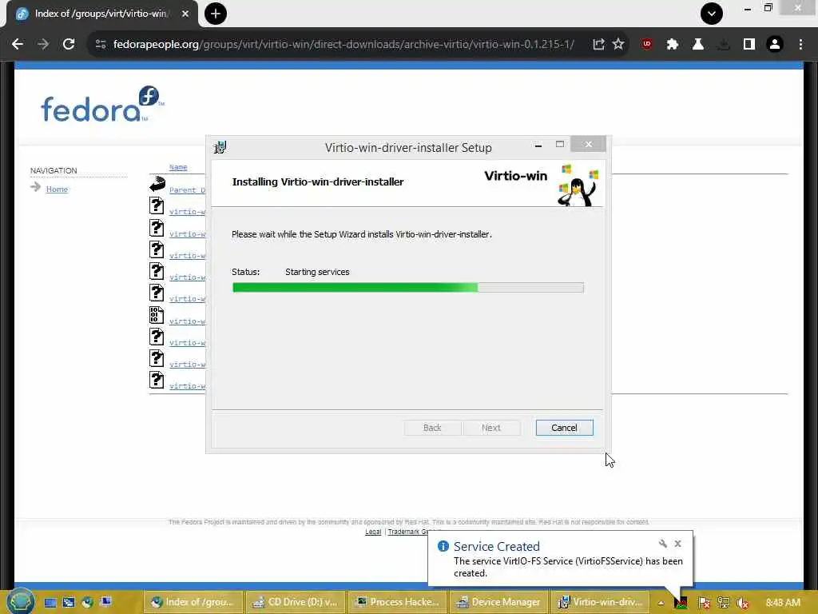Open Chrome Labs flask icon

tap(698, 45)
